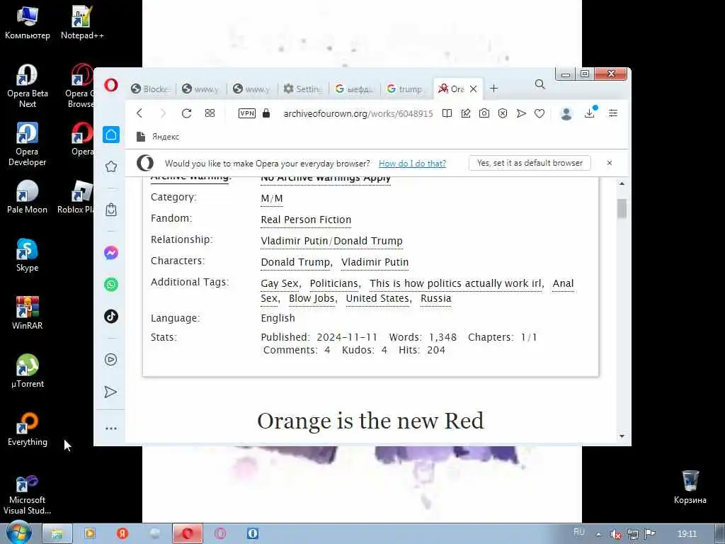
Task: Go back to the previous page
Action: (139, 113)
